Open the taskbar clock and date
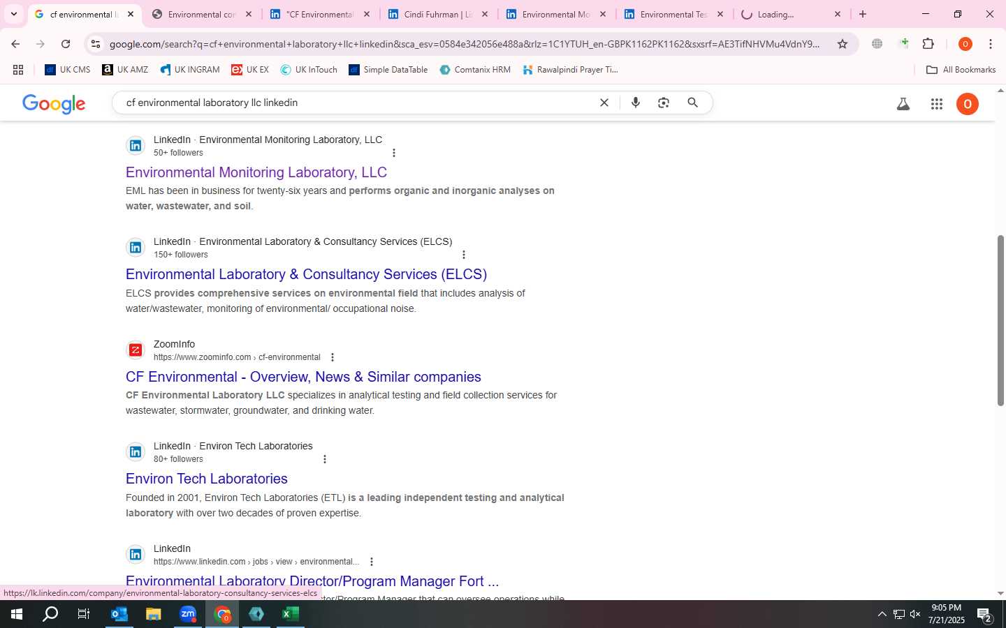The width and height of the screenshot is (1006, 628). click(x=947, y=615)
